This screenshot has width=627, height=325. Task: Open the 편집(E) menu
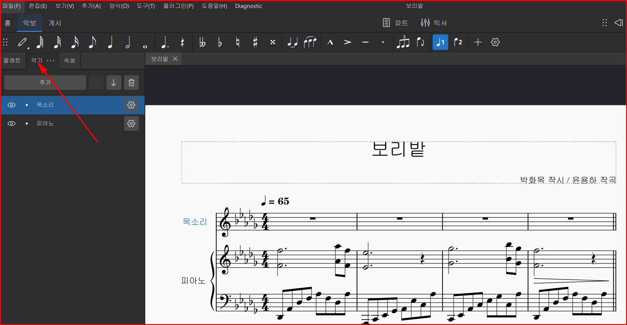pos(38,6)
